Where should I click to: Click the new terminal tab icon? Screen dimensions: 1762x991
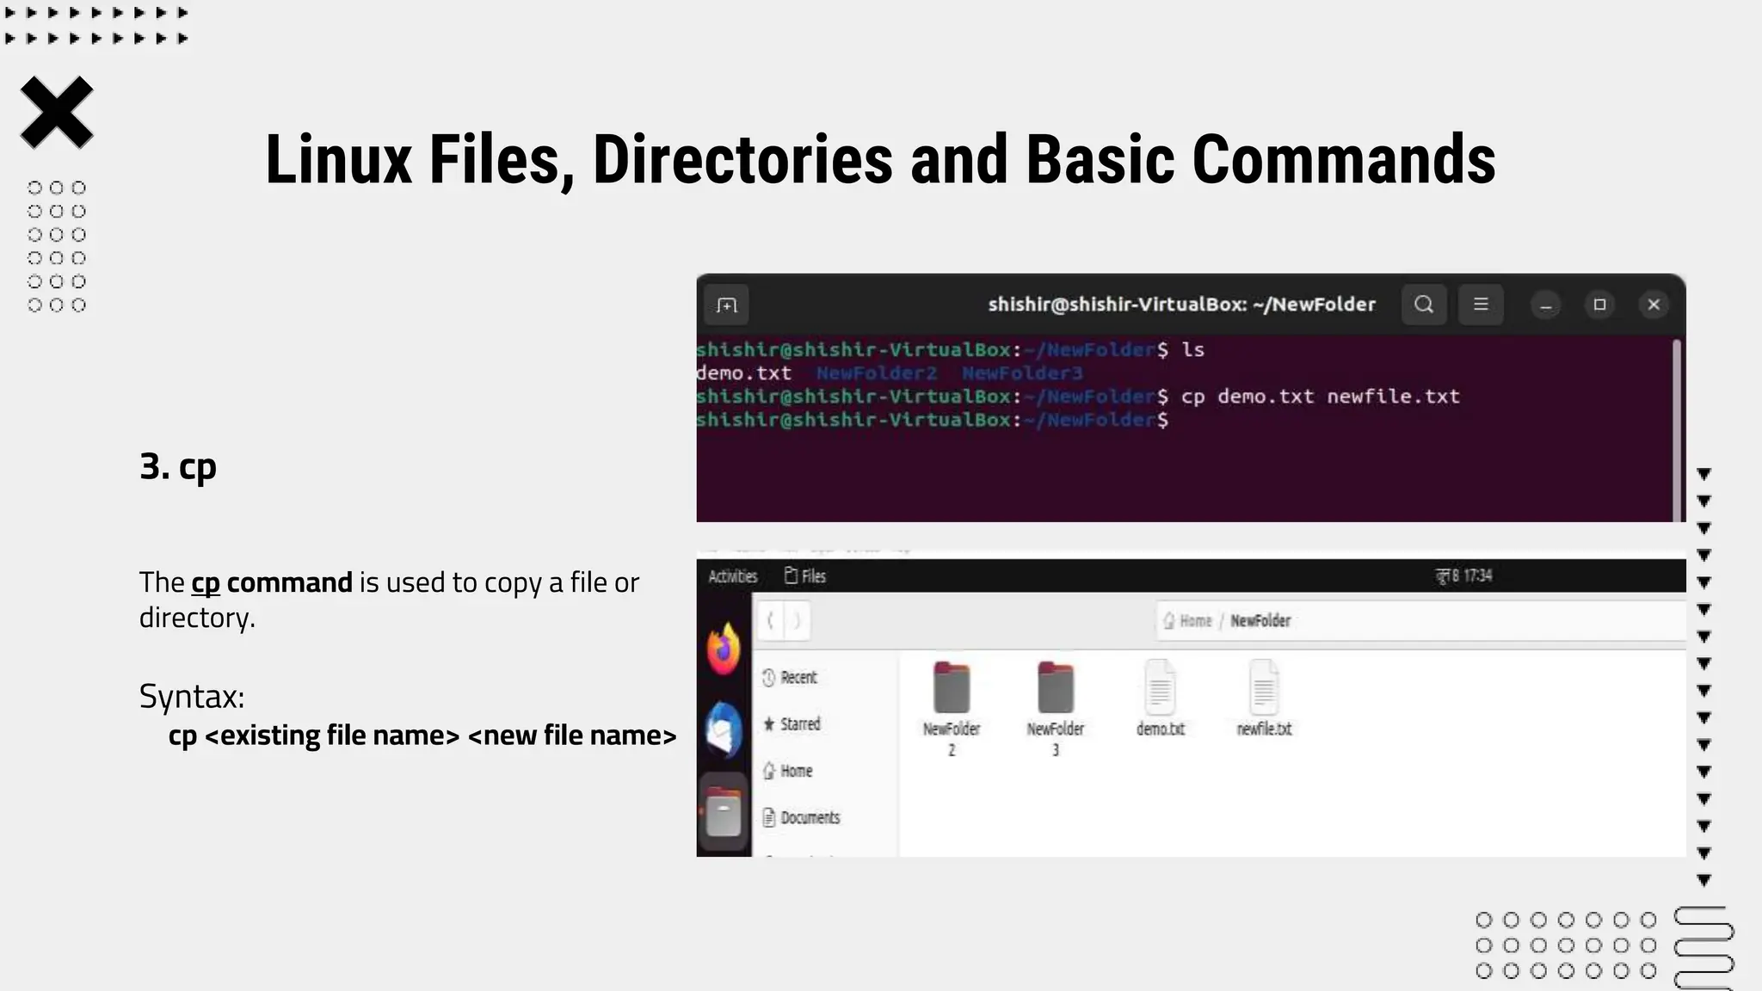point(726,305)
